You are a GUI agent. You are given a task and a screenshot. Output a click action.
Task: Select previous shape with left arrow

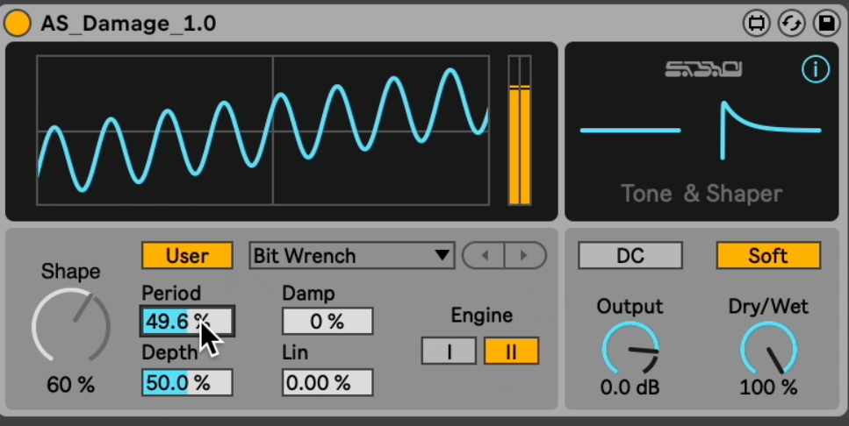click(484, 256)
